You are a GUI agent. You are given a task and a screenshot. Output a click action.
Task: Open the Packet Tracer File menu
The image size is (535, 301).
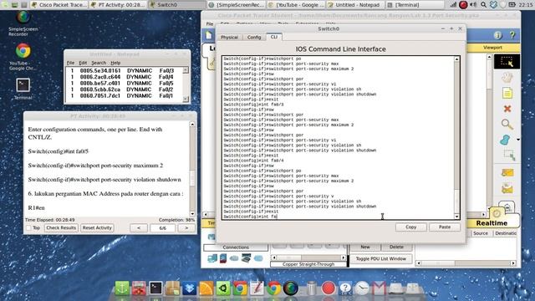click(210, 23)
